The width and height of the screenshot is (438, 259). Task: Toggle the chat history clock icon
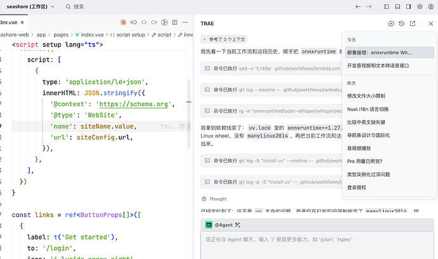pos(402,23)
